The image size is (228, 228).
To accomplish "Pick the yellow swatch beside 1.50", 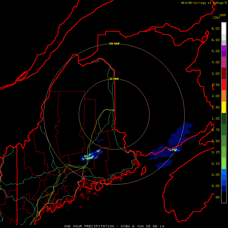I will [x=224, y=107].
